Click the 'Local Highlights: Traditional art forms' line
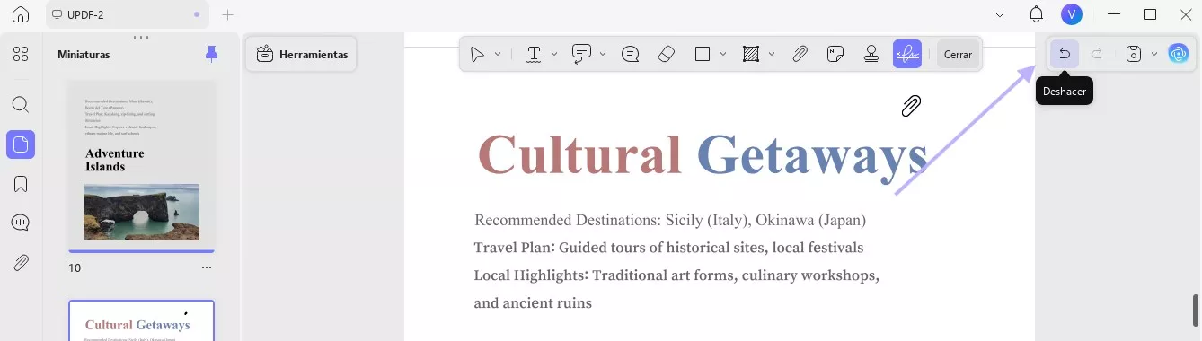Viewport: 1202px width, 341px height. click(x=676, y=275)
